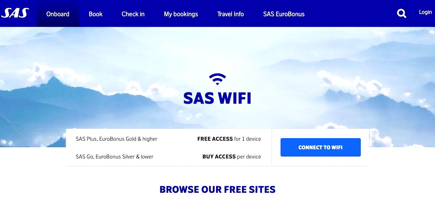The image size is (435, 200).
Task: Click the WiFi signal icon above SAS WIFI
Action: click(x=217, y=79)
